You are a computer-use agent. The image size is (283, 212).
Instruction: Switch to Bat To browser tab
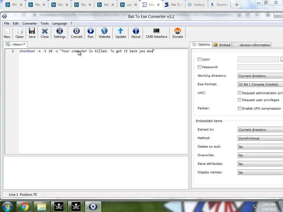[174, 5]
